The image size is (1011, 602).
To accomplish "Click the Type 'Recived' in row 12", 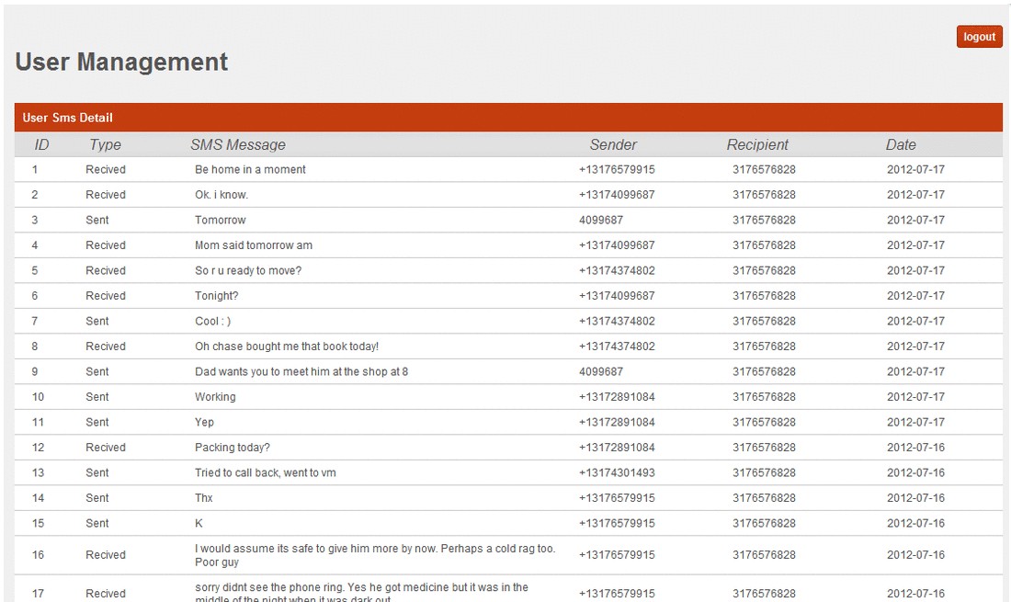I will [106, 448].
